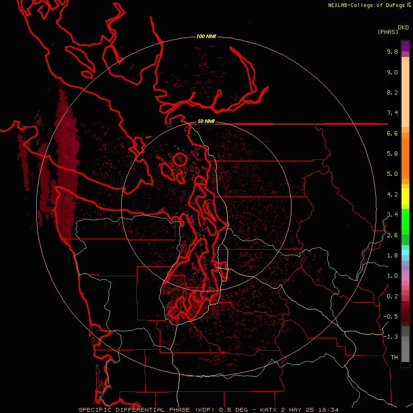Click the 9.0 legend value
The height and width of the screenshot is (413, 413).
pos(392,72)
